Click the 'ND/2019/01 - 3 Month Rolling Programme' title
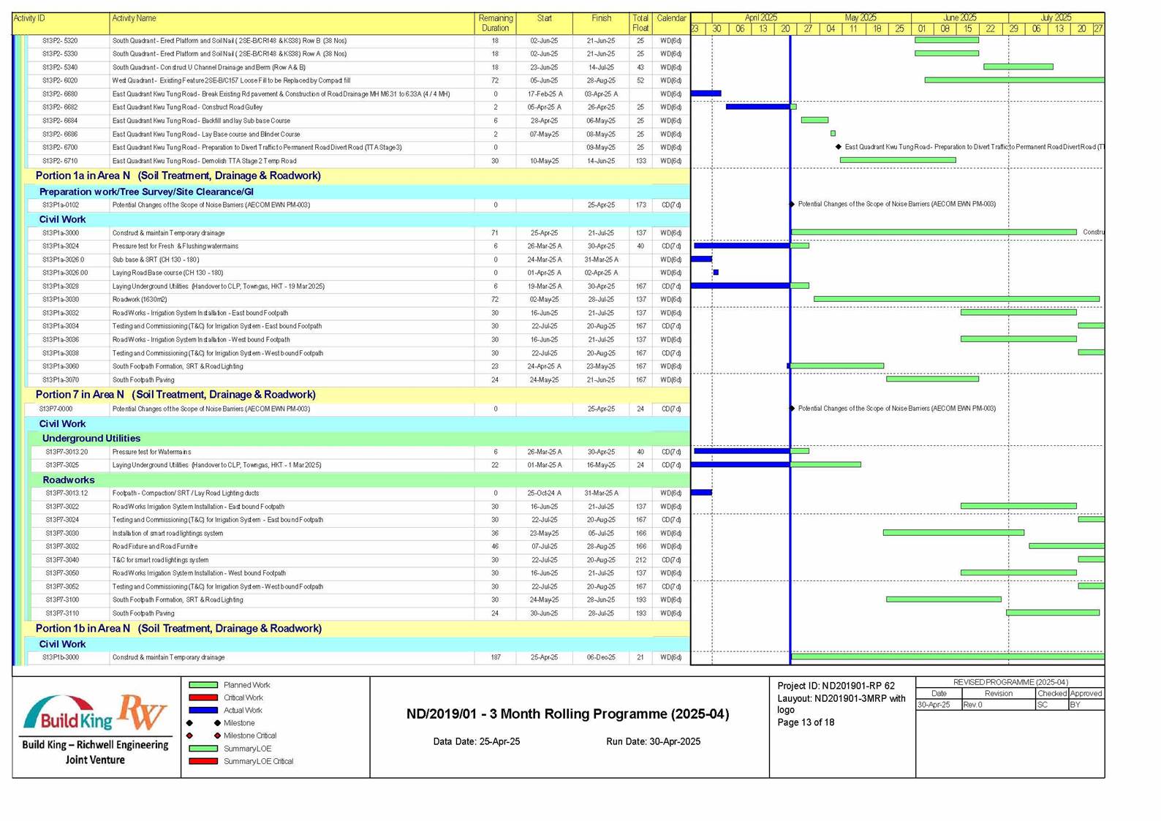 tap(567, 714)
